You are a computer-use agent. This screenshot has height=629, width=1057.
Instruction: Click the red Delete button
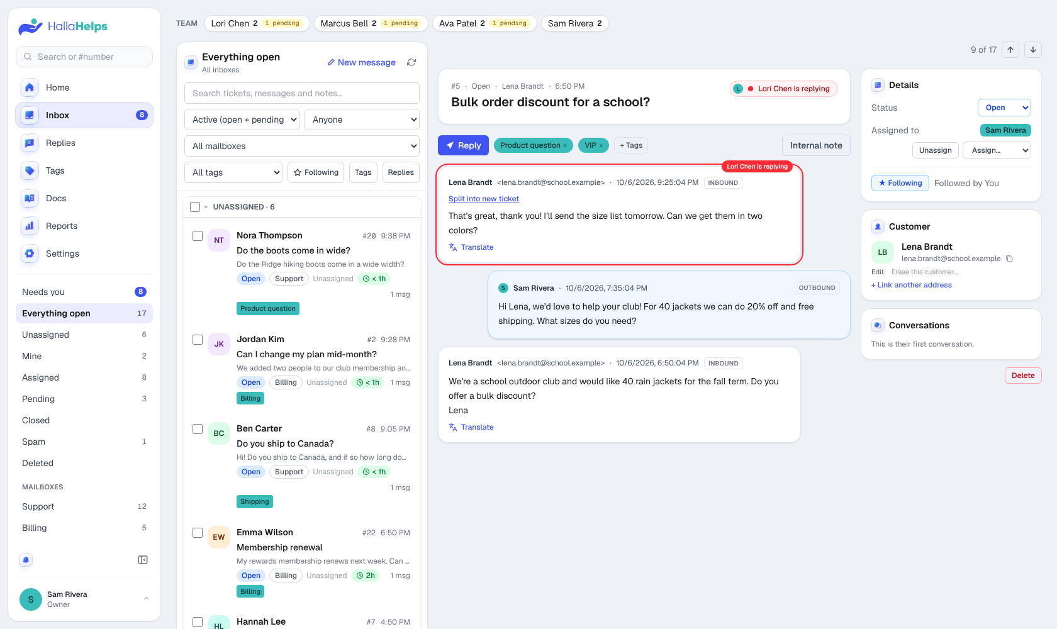tap(1023, 376)
